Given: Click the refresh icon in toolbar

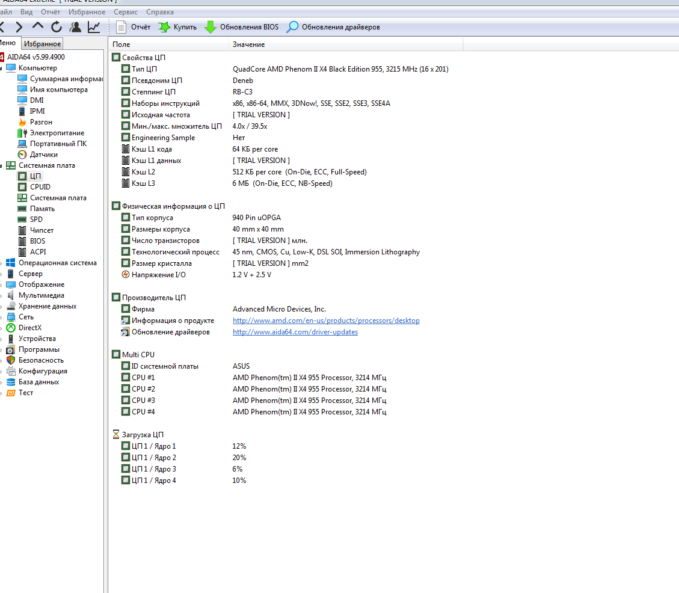Looking at the screenshot, I should 57,27.
